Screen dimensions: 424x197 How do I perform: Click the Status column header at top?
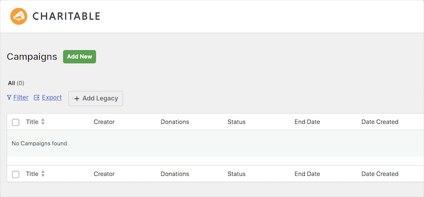(236, 122)
